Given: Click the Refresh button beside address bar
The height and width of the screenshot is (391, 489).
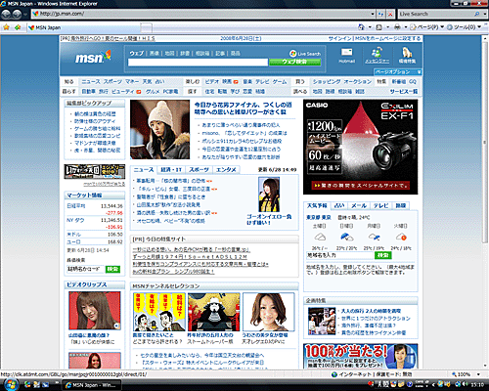Looking at the screenshot, I should [x=380, y=14].
